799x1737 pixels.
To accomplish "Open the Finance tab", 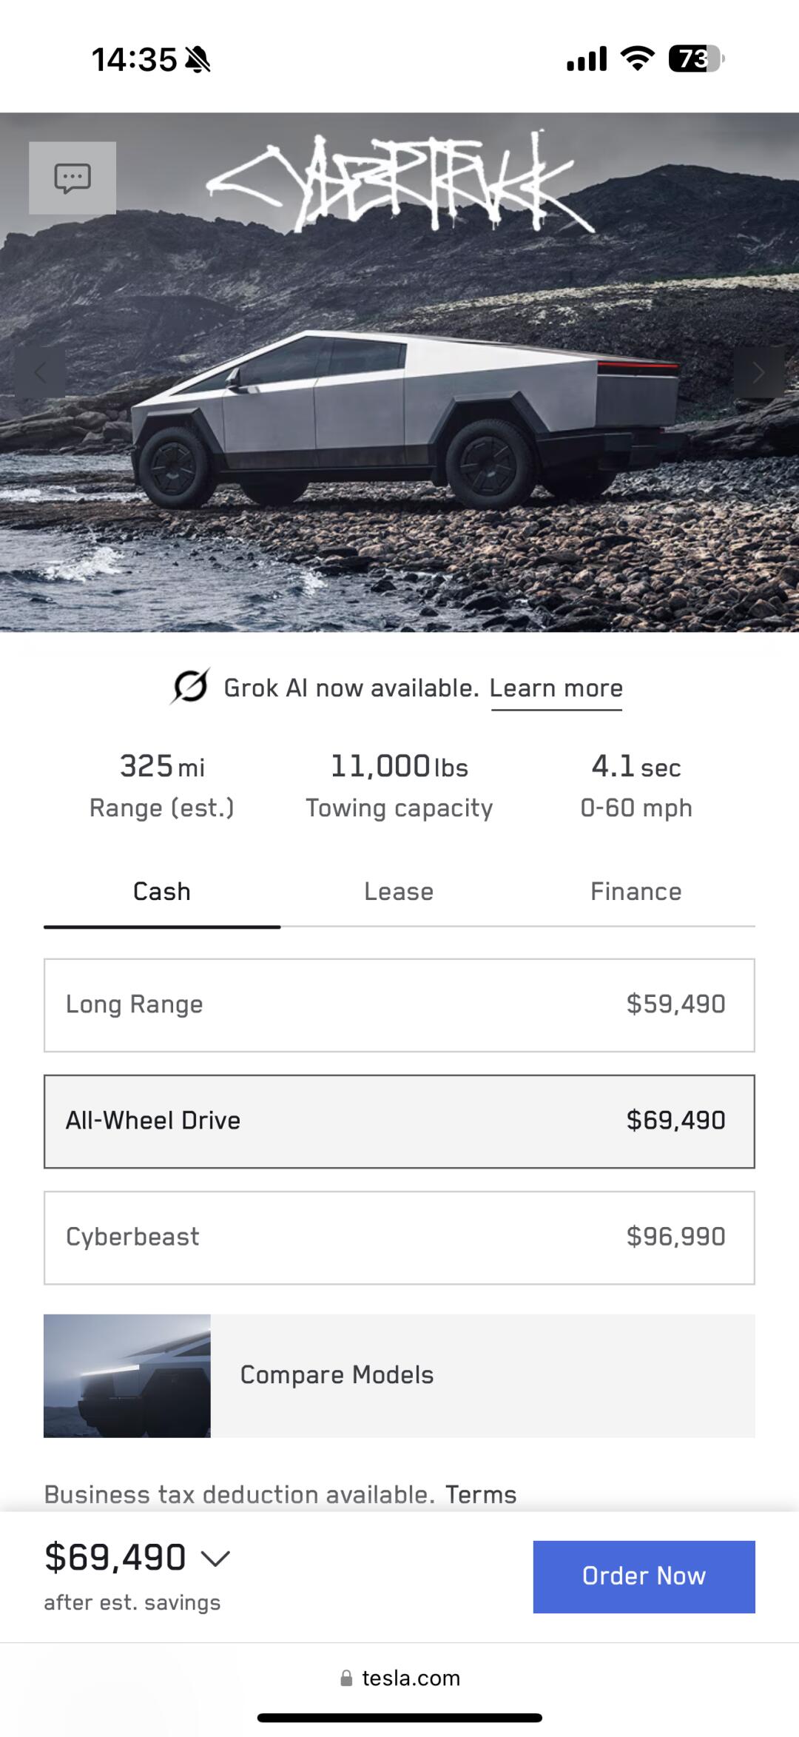I will (x=636, y=892).
